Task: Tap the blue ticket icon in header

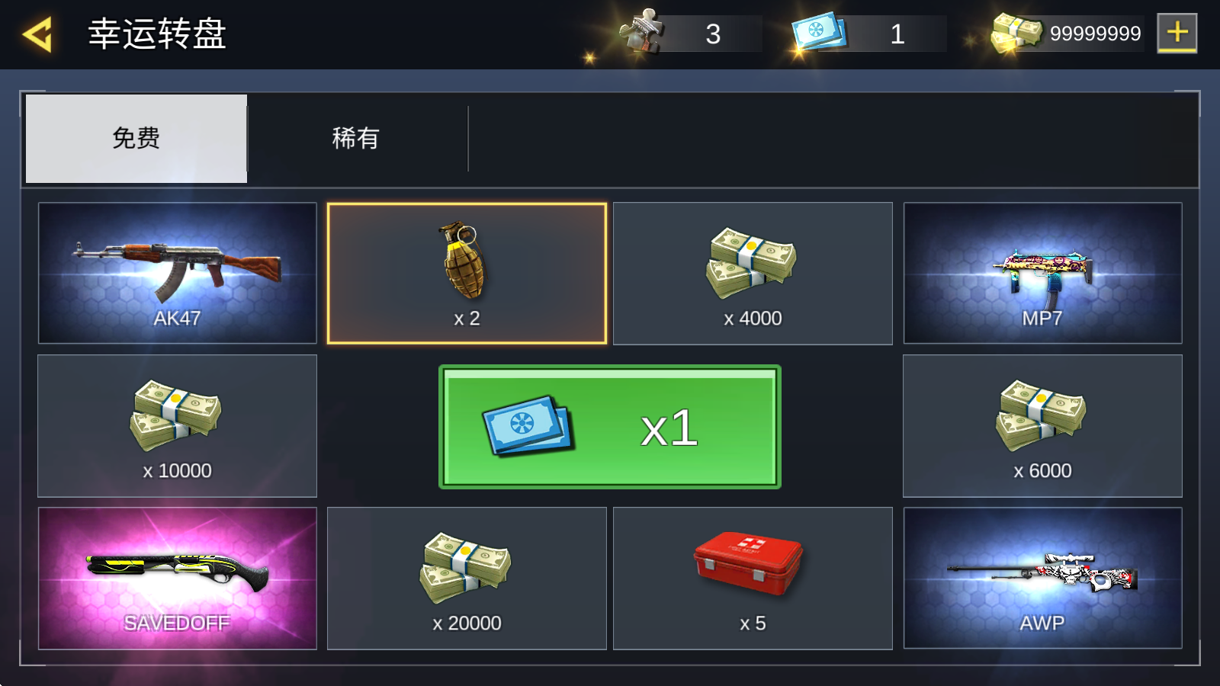Action: click(x=818, y=33)
